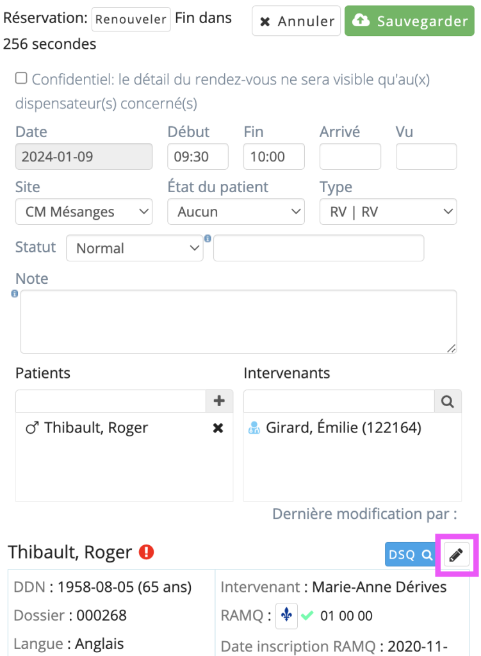Open the DSQ search button
The width and height of the screenshot is (481, 656).
410,555
